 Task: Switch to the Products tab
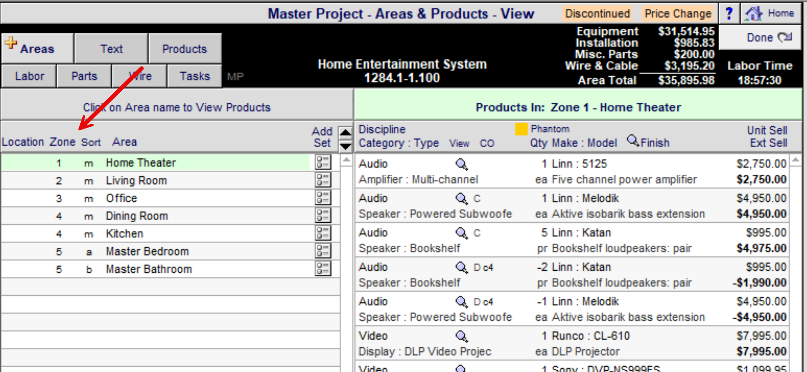point(185,49)
